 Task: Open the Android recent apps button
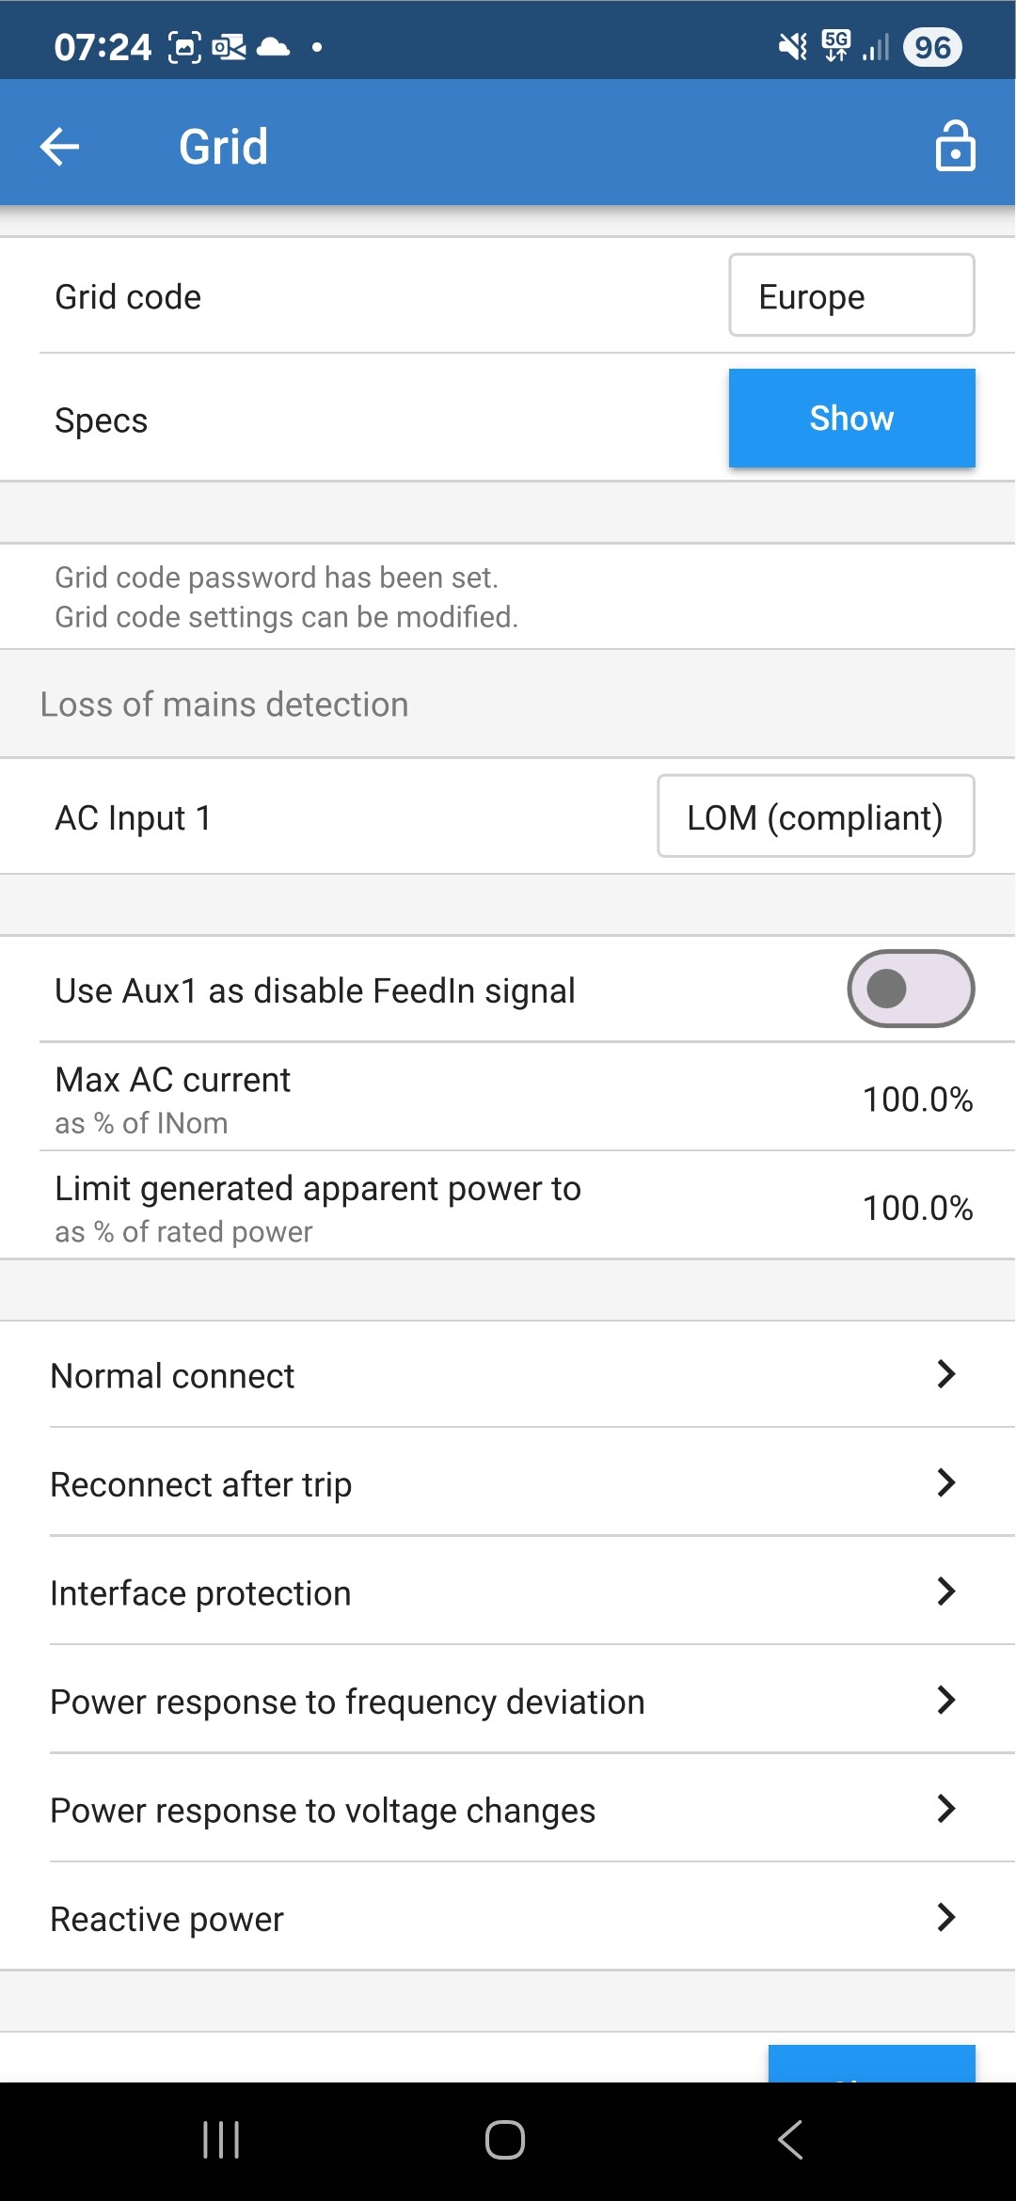(221, 2140)
